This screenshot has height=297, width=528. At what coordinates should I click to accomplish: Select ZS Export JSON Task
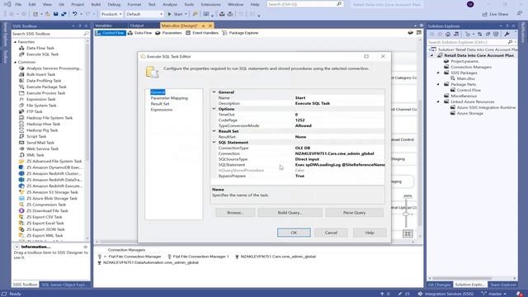click(45, 229)
